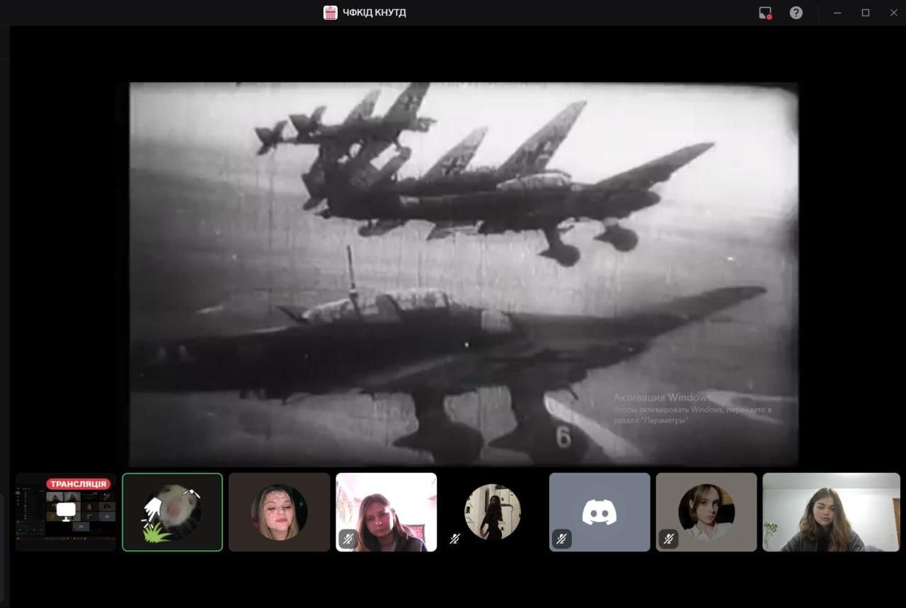Click muted mic icon beside silhouette avatar
The height and width of the screenshot is (608, 906).
pyautogui.click(x=454, y=539)
